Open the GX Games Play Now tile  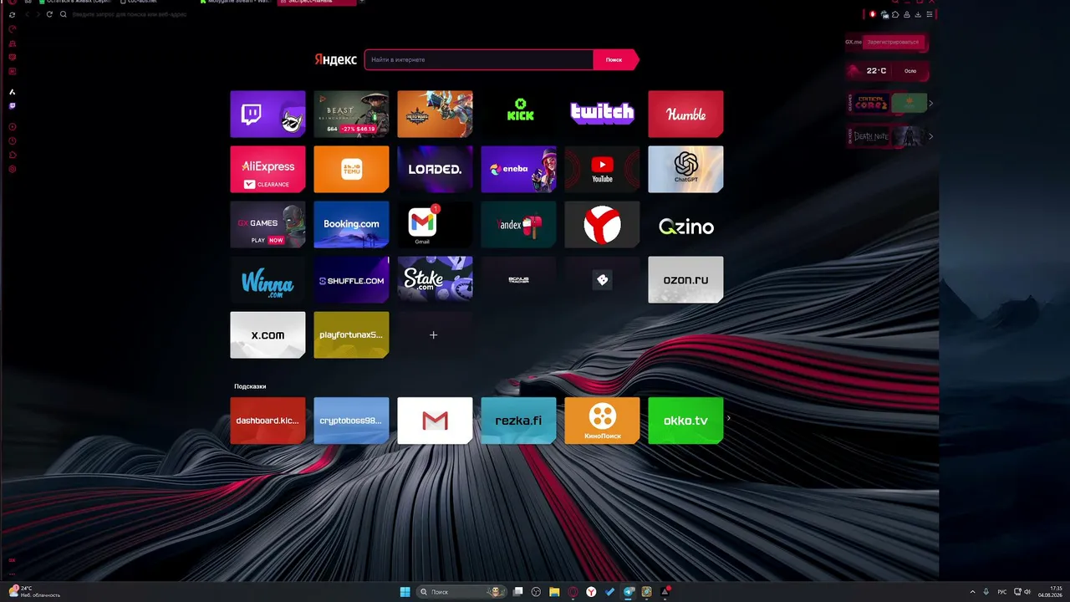(267, 224)
